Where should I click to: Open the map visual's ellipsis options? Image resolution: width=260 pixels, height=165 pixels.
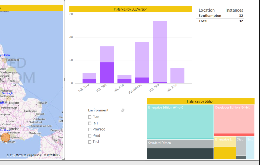point(60,2)
